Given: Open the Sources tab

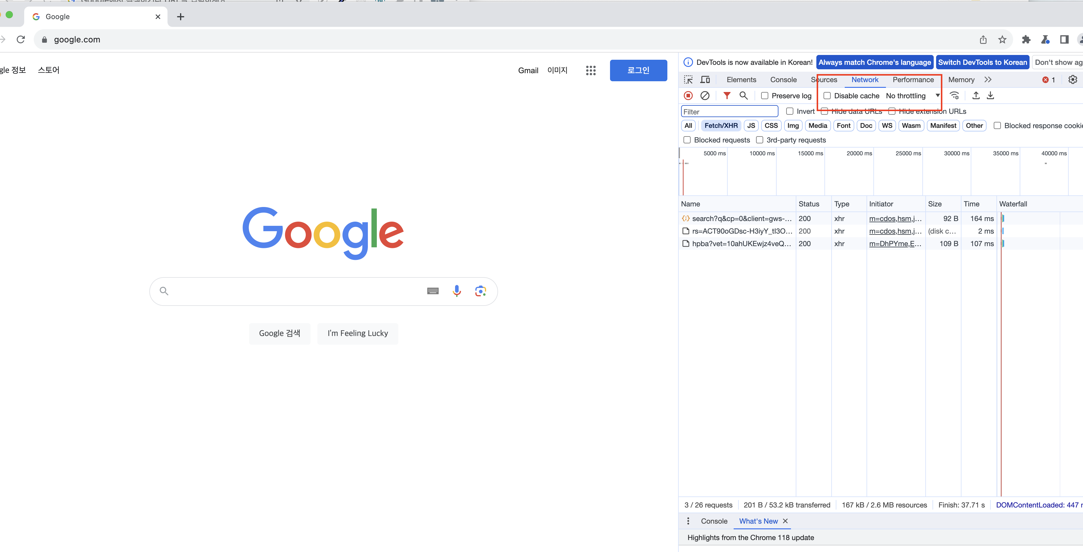Looking at the screenshot, I should 824,80.
